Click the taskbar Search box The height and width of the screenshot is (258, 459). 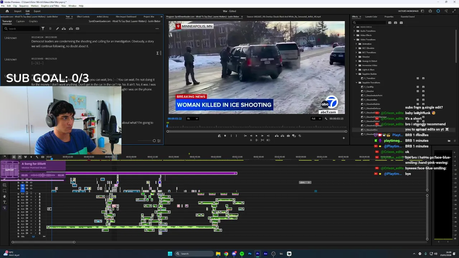click(194, 254)
